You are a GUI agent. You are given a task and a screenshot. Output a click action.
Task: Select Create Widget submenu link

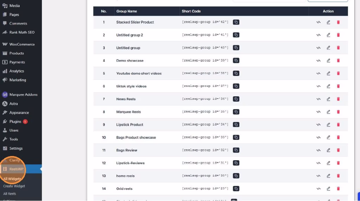[x=14, y=186]
